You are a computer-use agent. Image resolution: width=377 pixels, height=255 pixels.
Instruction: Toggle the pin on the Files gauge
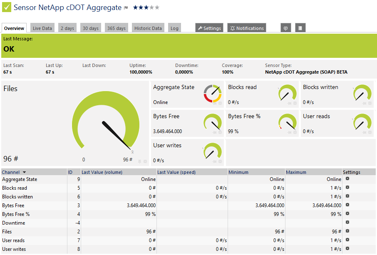[x=139, y=162]
